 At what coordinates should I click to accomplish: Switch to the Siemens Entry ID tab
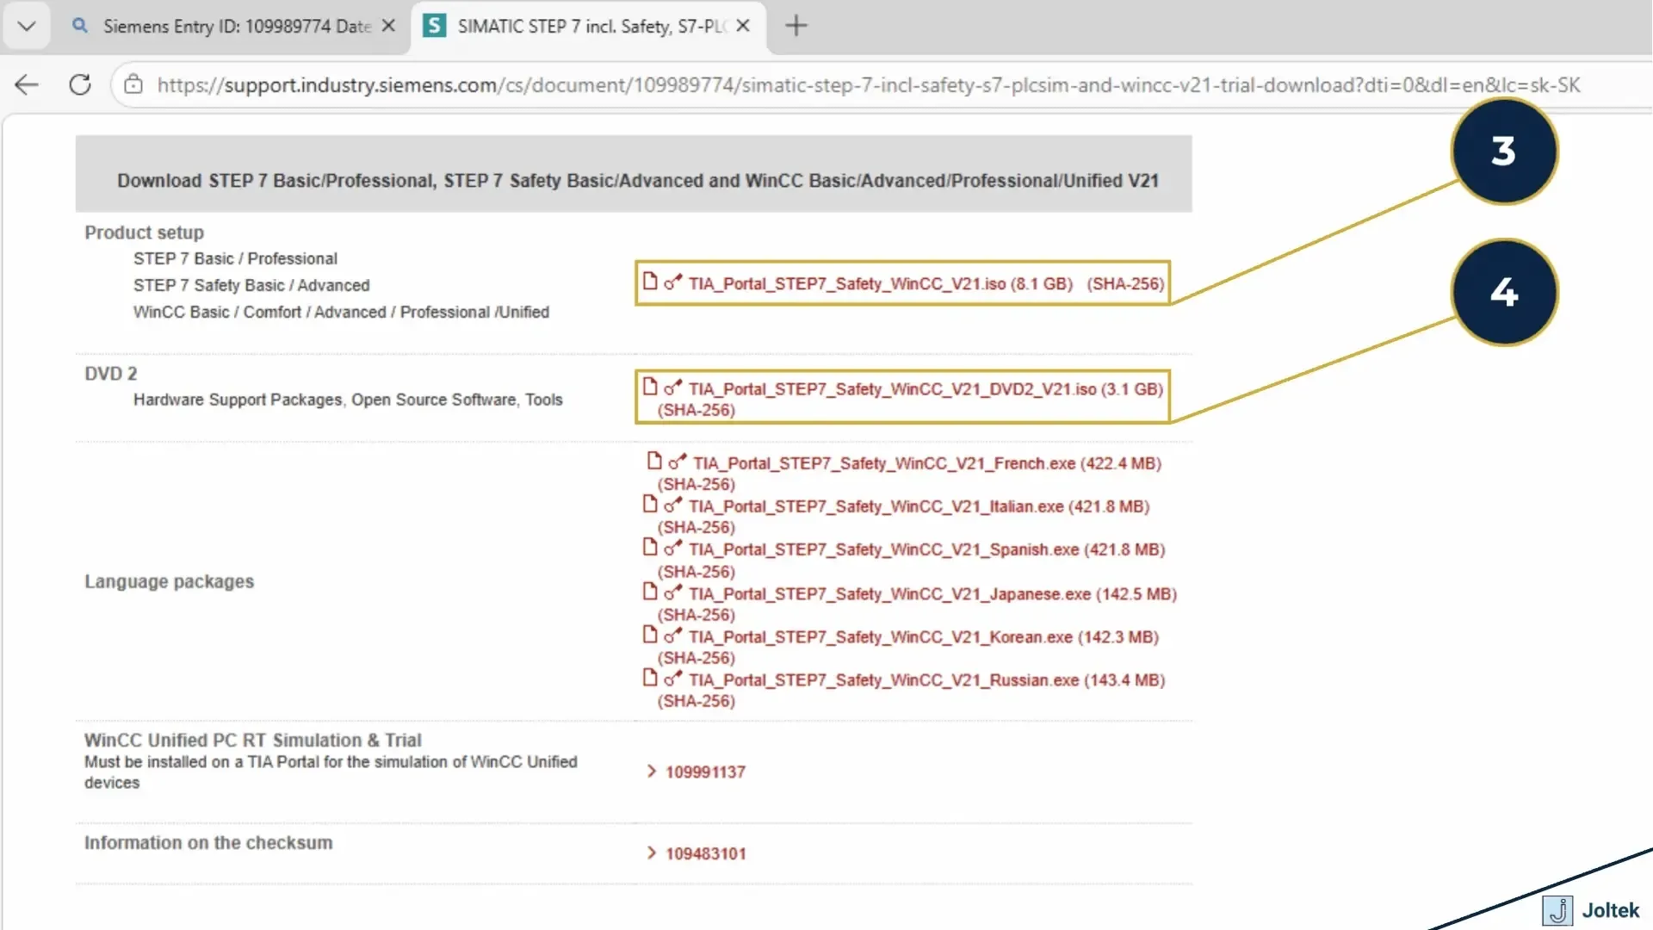pyautogui.click(x=236, y=26)
